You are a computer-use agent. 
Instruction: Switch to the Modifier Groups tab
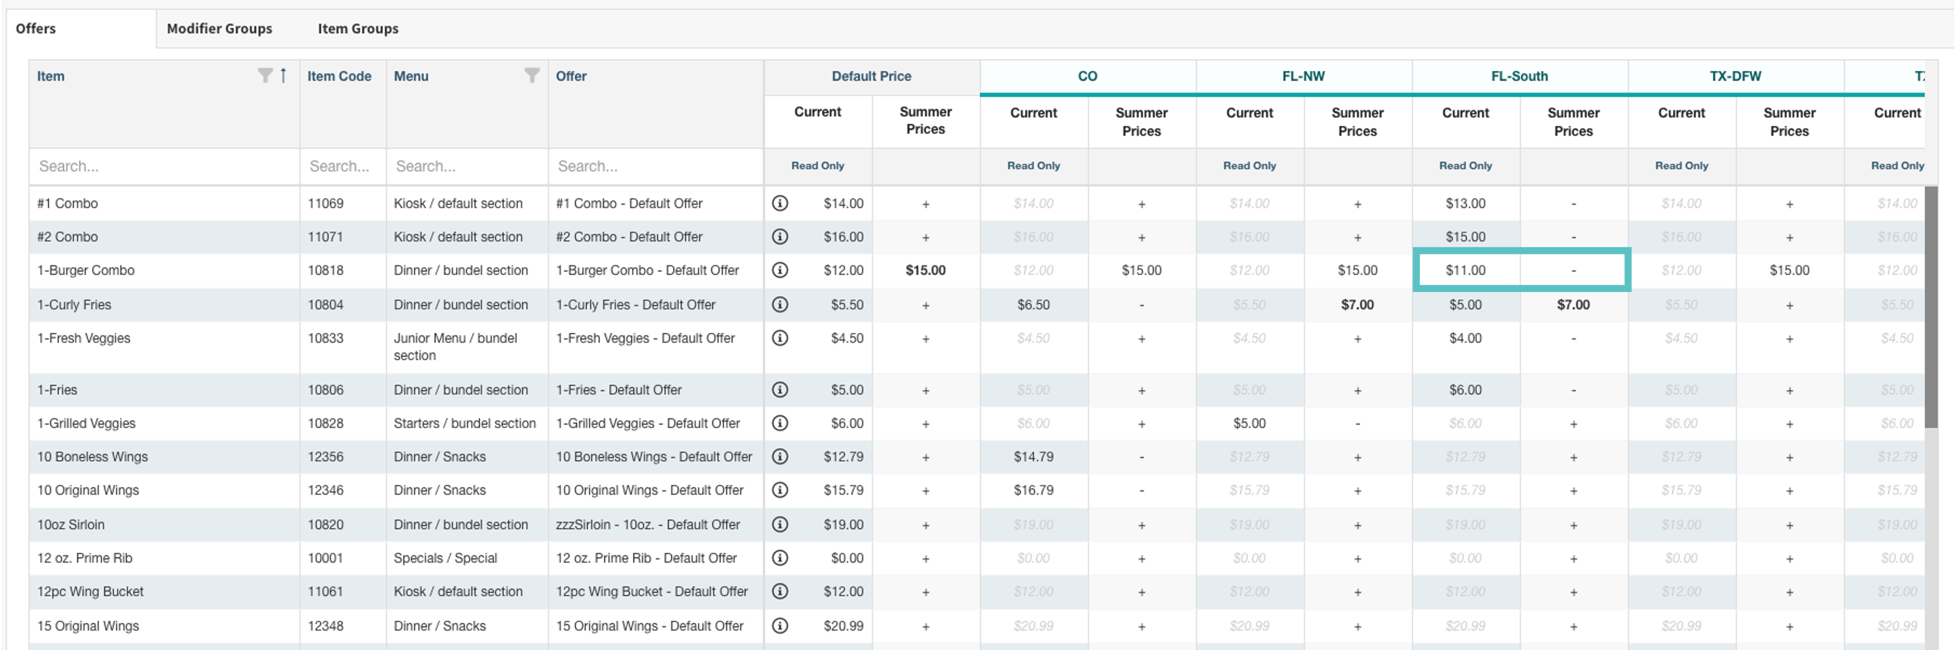tap(219, 29)
